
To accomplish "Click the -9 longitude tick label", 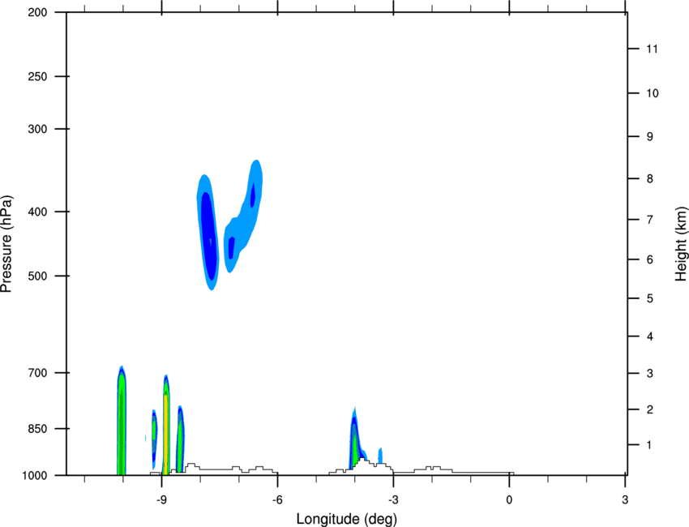I will click(x=161, y=500).
